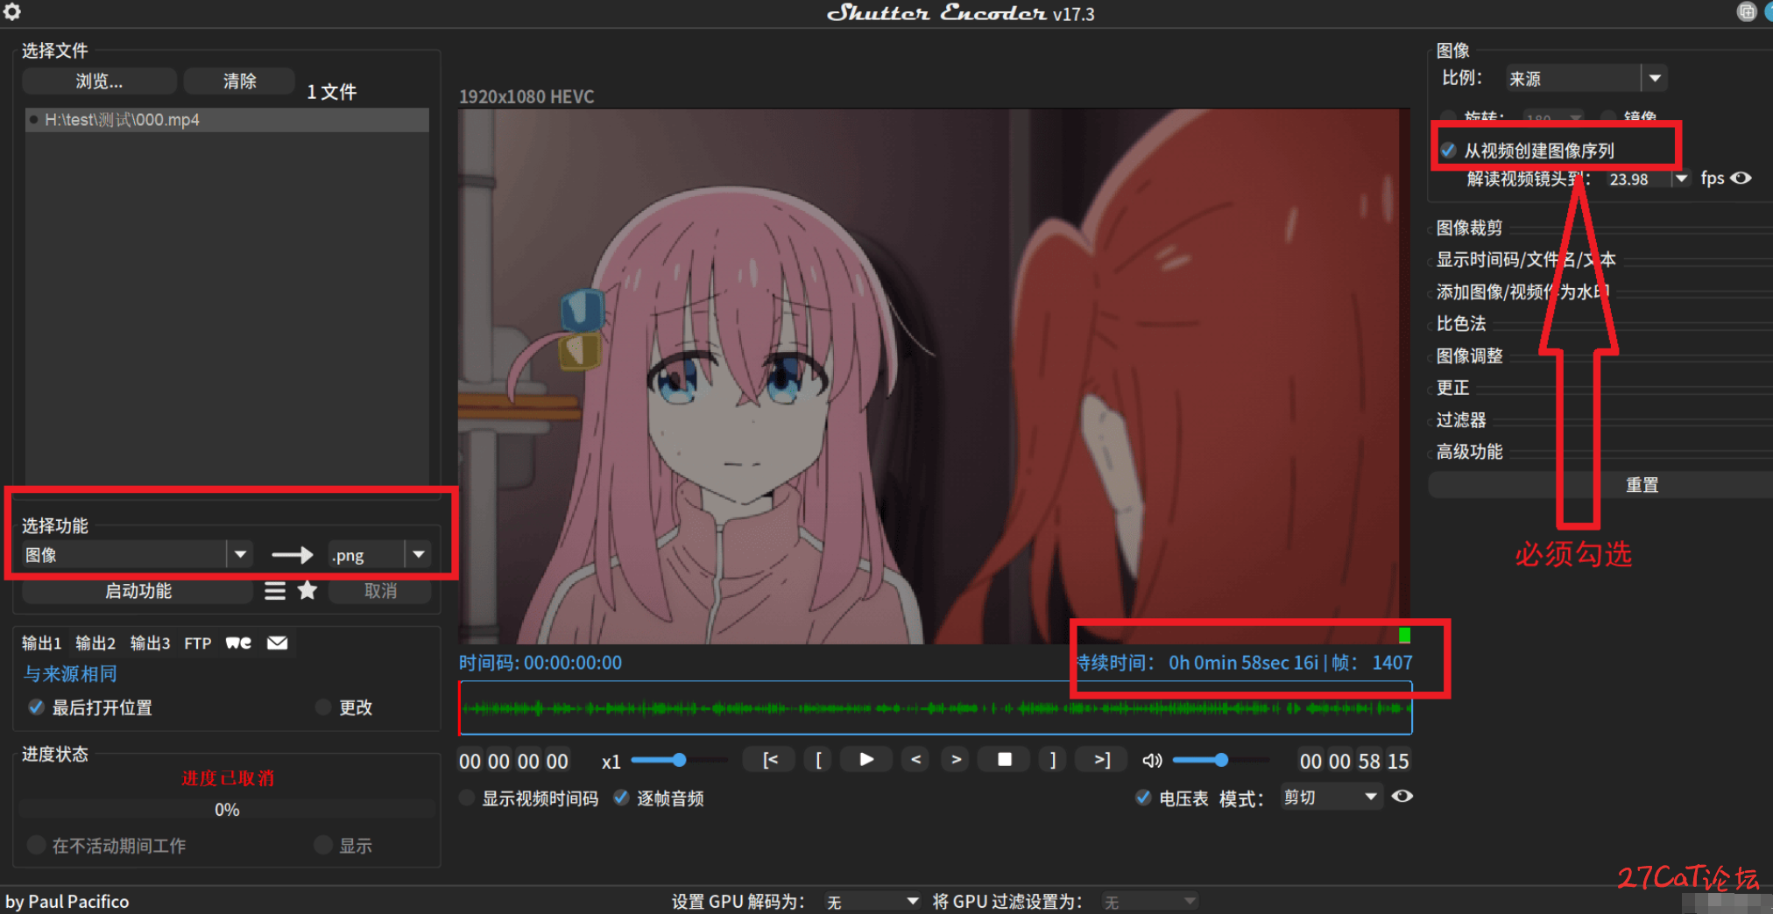Expand the 图像调整 section

point(1469,355)
